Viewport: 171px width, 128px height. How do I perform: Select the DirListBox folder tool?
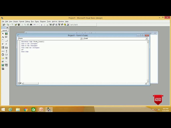click(x=3, y=58)
